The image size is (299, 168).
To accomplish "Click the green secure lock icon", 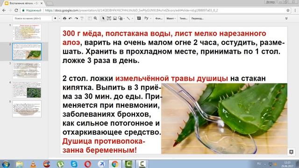I will (23, 10).
